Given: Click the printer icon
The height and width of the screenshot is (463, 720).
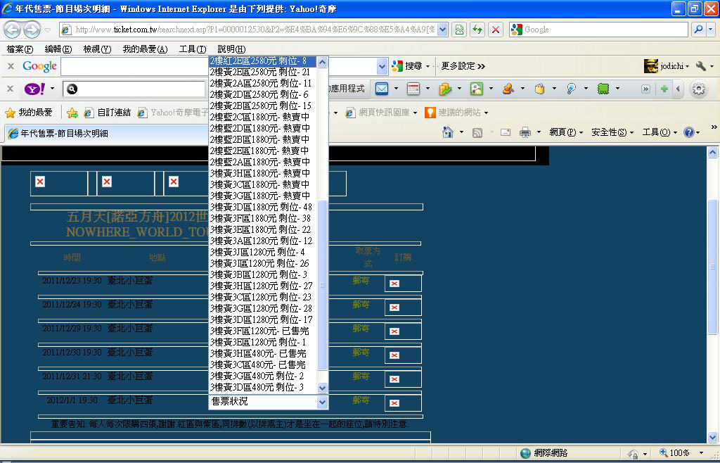Looking at the screenshot, I should point(525,133).
